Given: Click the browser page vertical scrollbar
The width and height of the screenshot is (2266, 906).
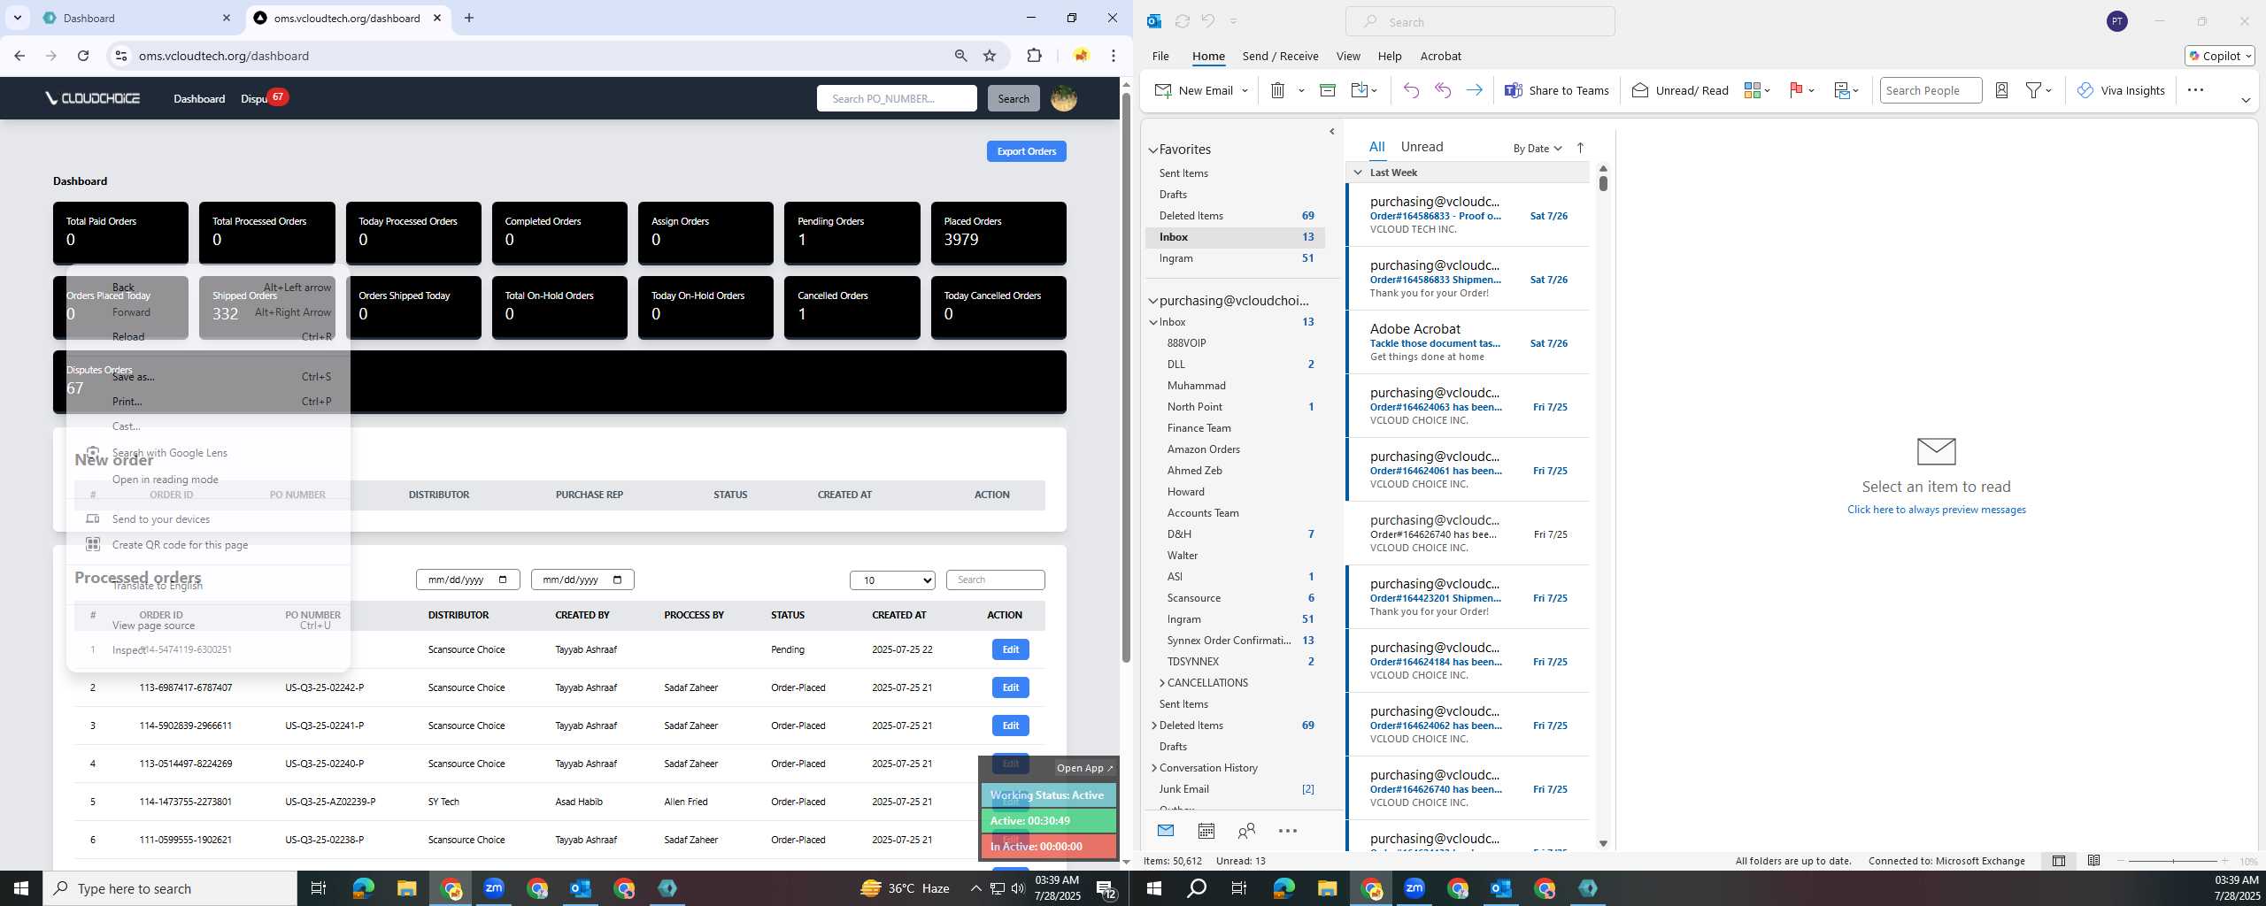Looking at the screenshot, I should [1125, 376].
